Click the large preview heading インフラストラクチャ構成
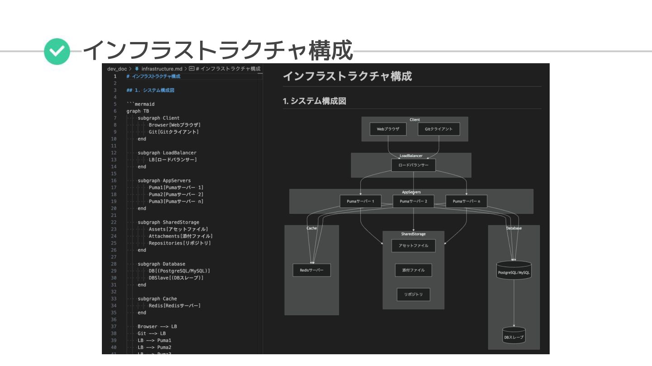Viewport: 652px width, 366px height. pos(347,76)
